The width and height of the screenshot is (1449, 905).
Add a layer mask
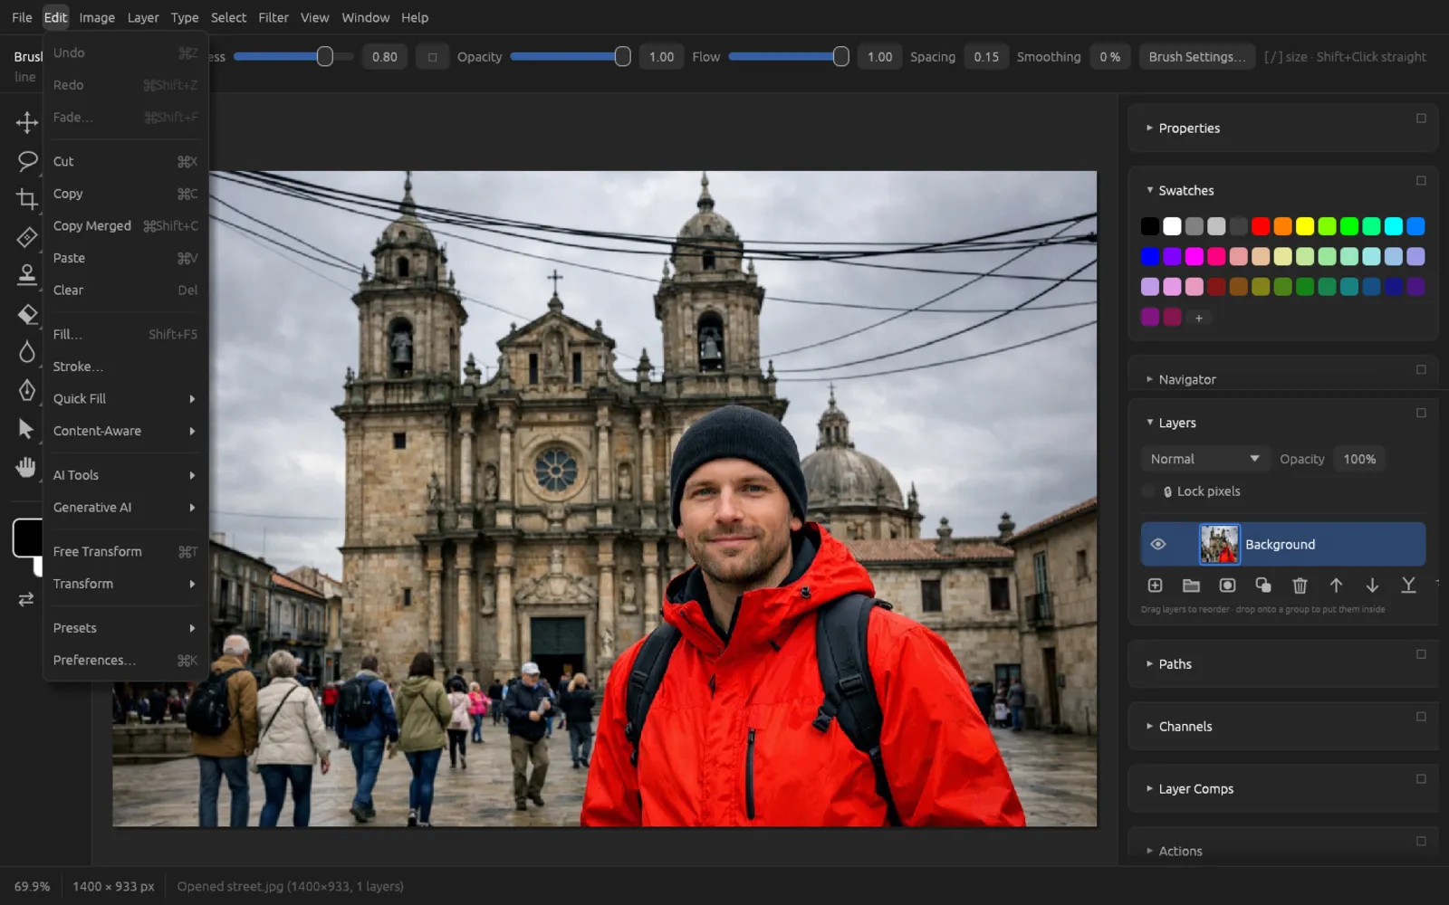tap(1227, 586)
